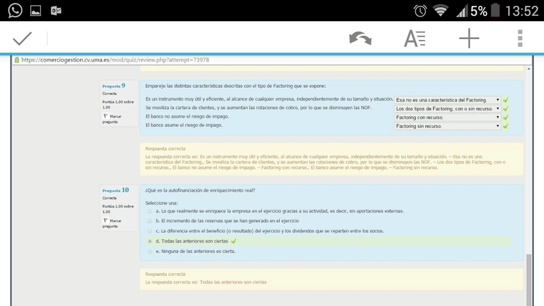
Task: Open the text formatting icon
Action: click(x=414, y=39)
